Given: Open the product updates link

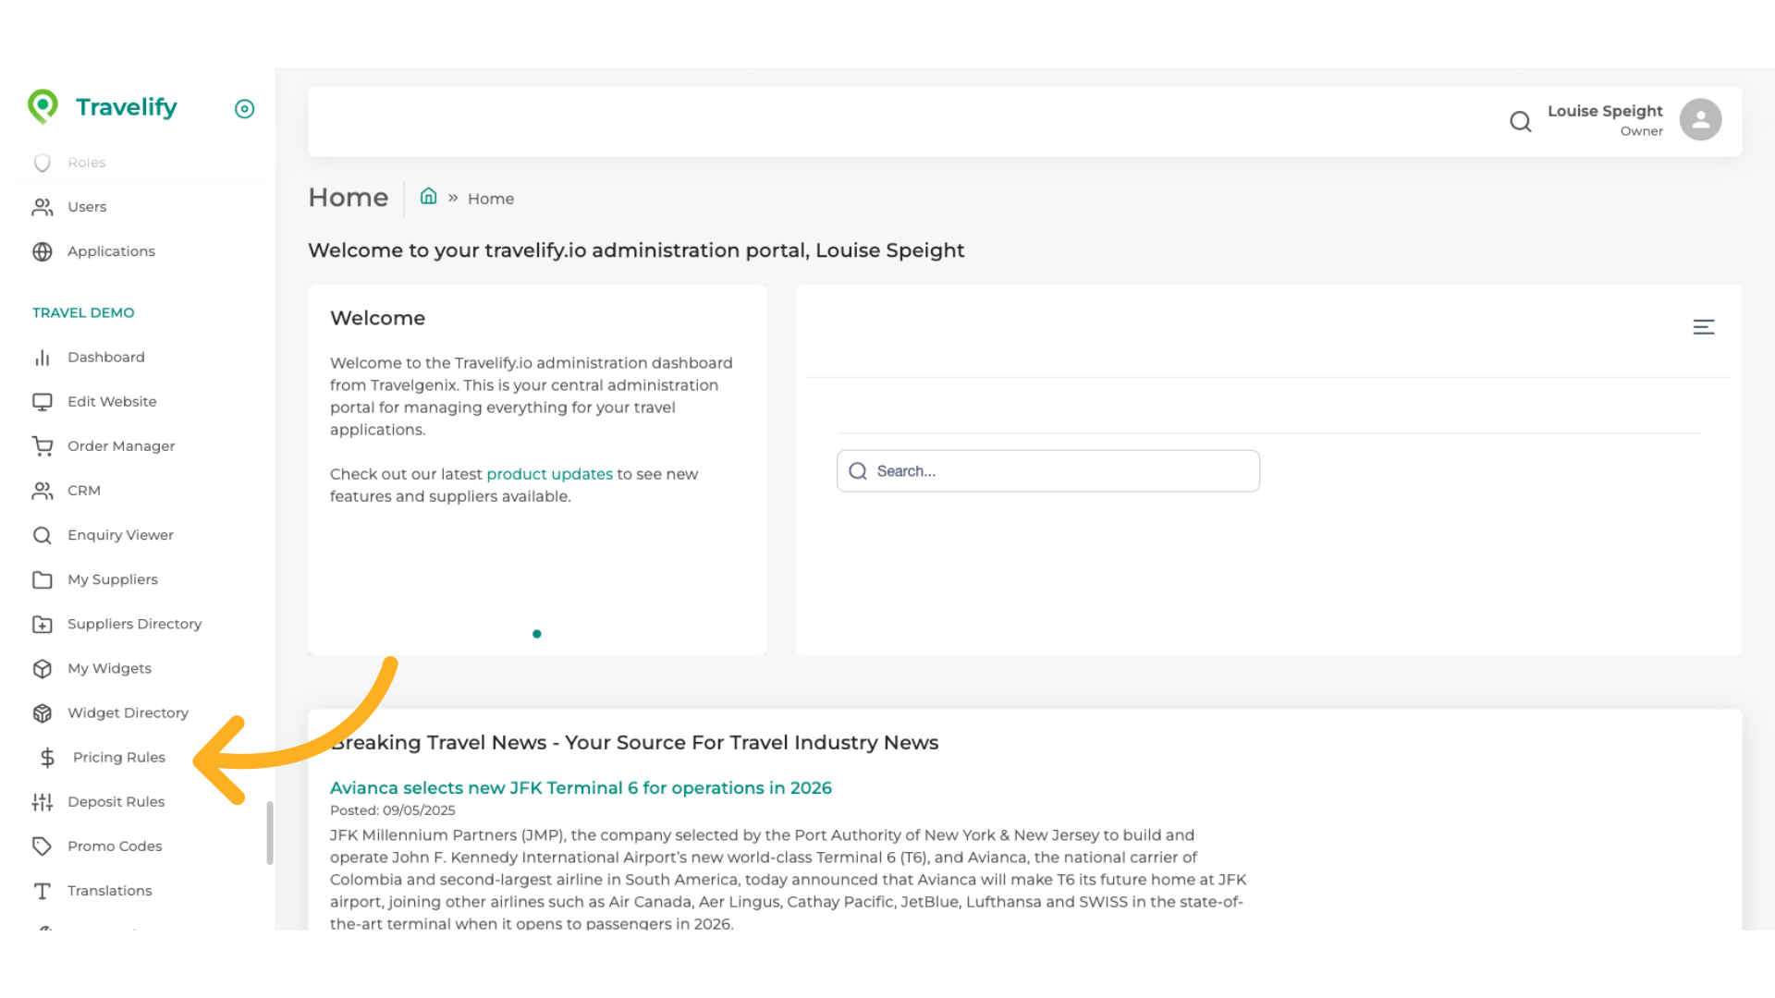Looking at the screenshot, I should point(549,474).
